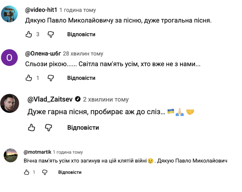Dislike the comment by @Олена-шбг

51,78
